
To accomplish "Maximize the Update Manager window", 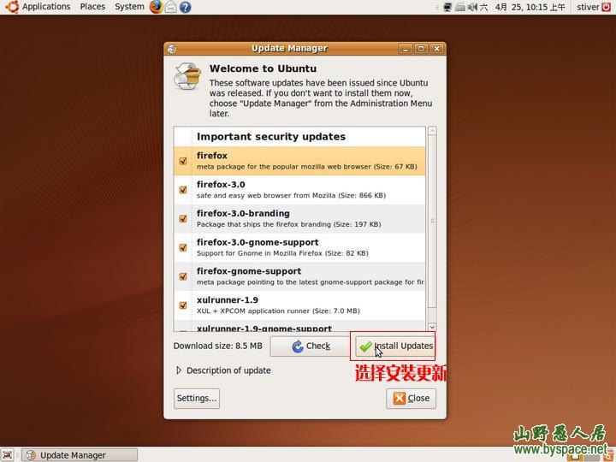I will click(421, 49).
